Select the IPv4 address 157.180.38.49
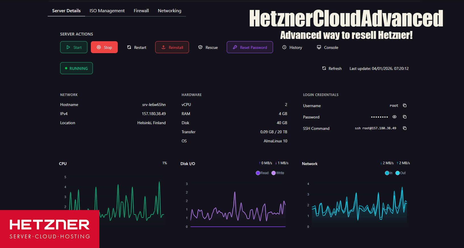The image size is (464, 248). [x=154, y=114]
